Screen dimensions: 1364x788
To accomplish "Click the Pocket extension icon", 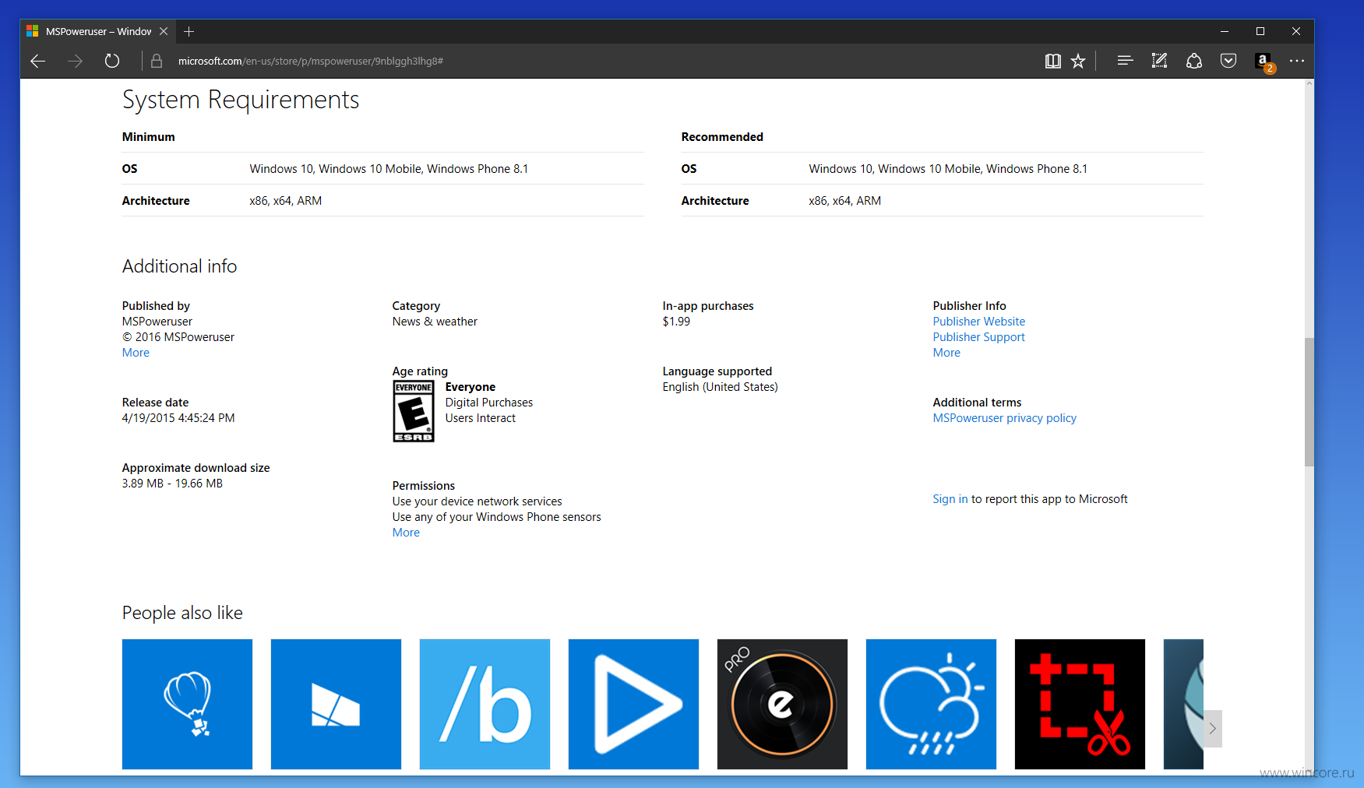I will pyautogui.click(x=1228, y=61).
